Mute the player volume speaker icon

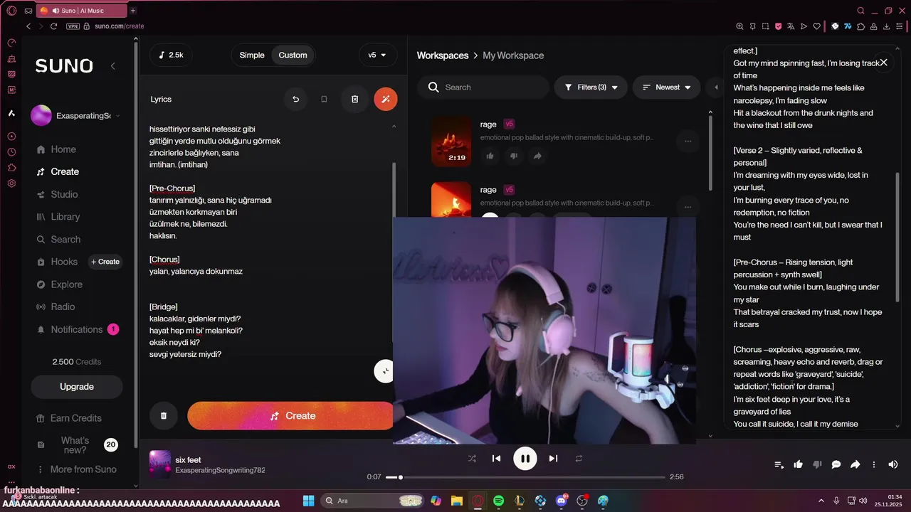(x=893, y=464)
